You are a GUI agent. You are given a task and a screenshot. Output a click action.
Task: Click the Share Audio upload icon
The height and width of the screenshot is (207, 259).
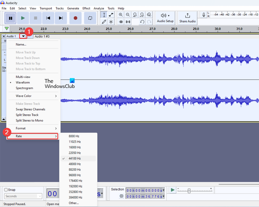188,16
